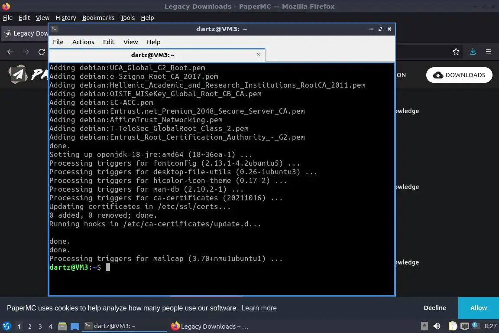Screen dimensions: 499x333
Task: Click the taskbar clock showing 8:27
Action: click(x=490, y=326)
